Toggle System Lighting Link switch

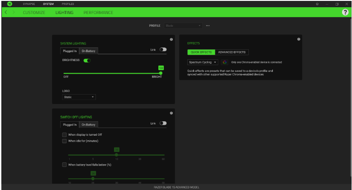[163, 49]
